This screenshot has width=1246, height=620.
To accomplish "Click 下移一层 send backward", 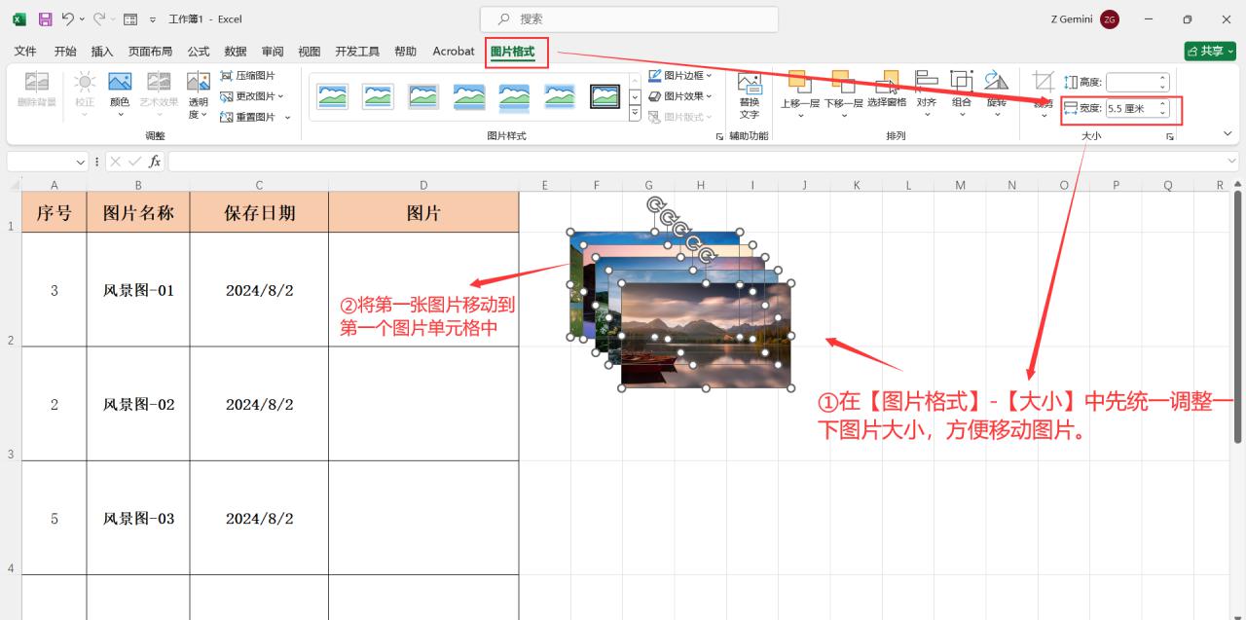I will (x=843, y=94).
